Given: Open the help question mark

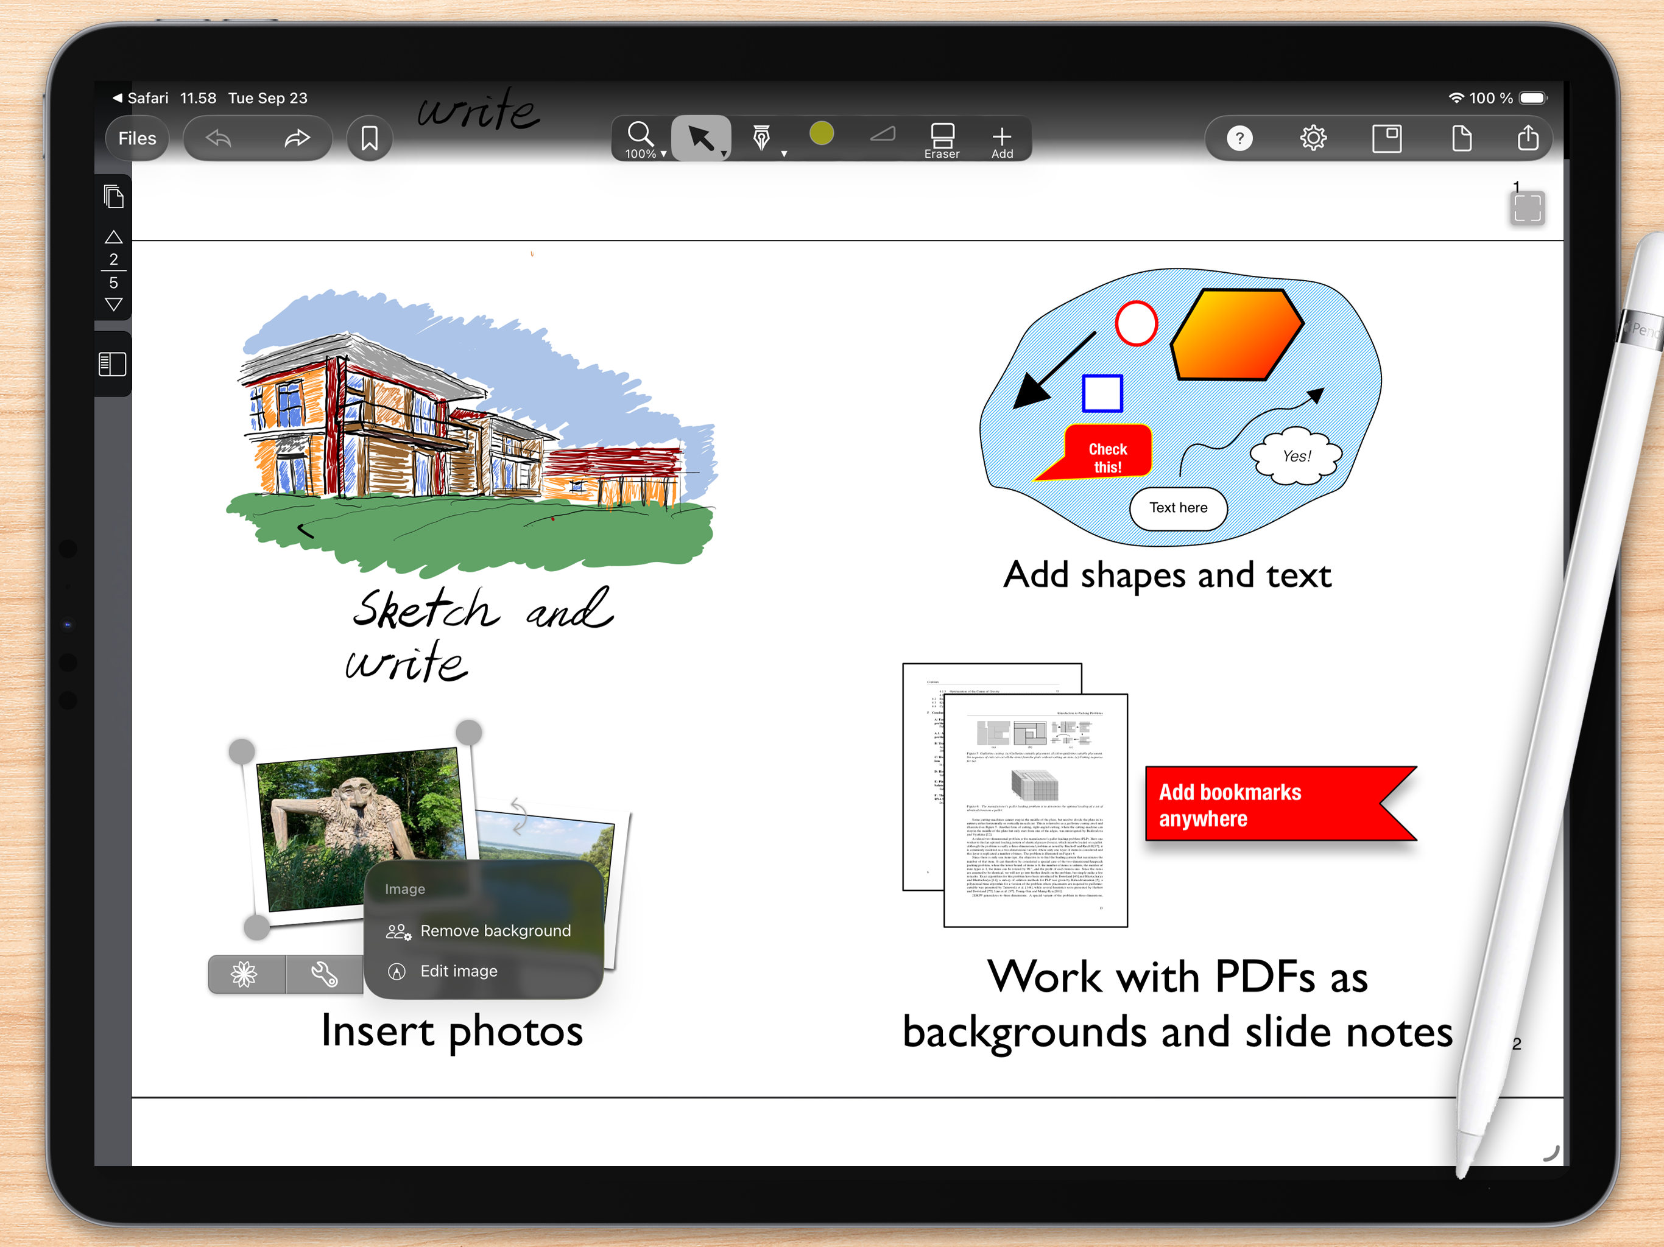Looking at the screenshot, I should click(1239, 138).
